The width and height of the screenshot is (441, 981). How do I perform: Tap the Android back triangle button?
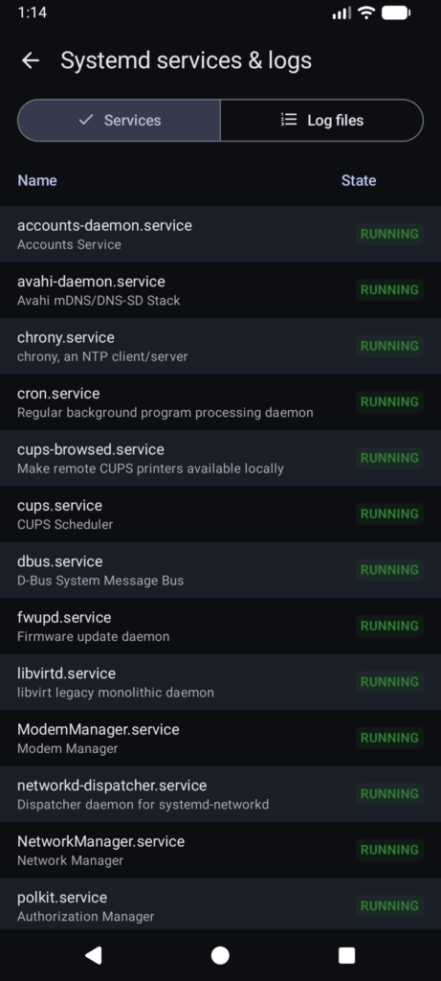pos(94,955)
